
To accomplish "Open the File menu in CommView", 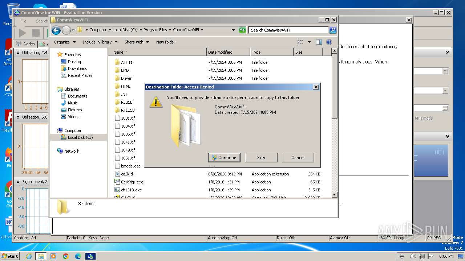I will 23,21.
